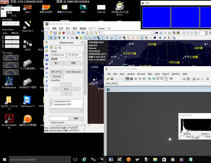211x163 pixels.
Task: Open the search combo box dropdown in Cartes du Ciel toolbar
Action: pos(152,33)
